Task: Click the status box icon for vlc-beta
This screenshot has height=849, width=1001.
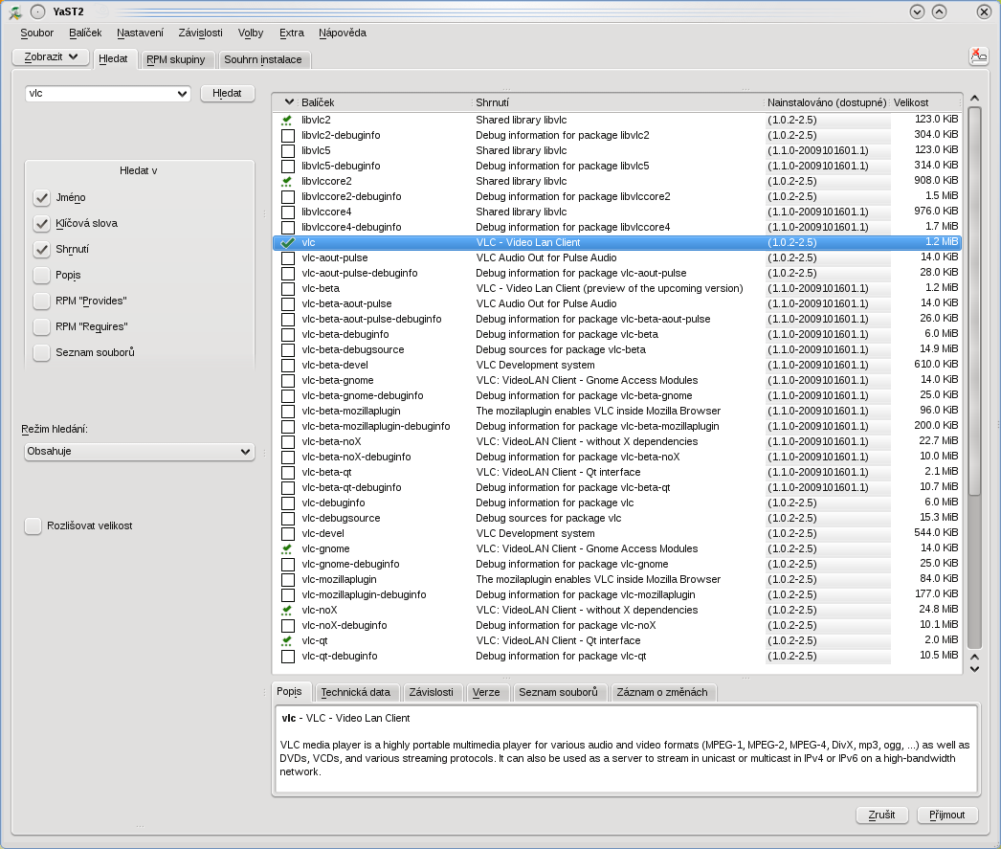Action: [288, 288]
